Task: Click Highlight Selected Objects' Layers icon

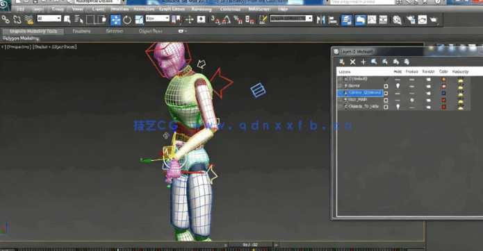Action: 385,62
